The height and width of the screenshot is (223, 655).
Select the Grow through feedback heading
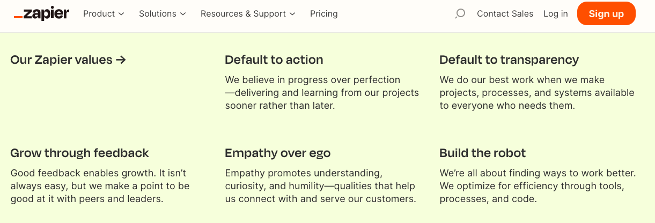pyautogui.click(x=79, y=153)
